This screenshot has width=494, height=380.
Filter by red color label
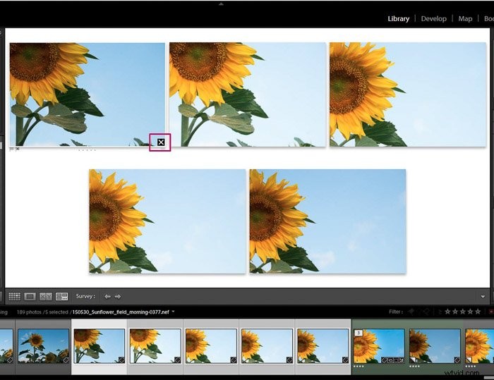tap(491, 312)
